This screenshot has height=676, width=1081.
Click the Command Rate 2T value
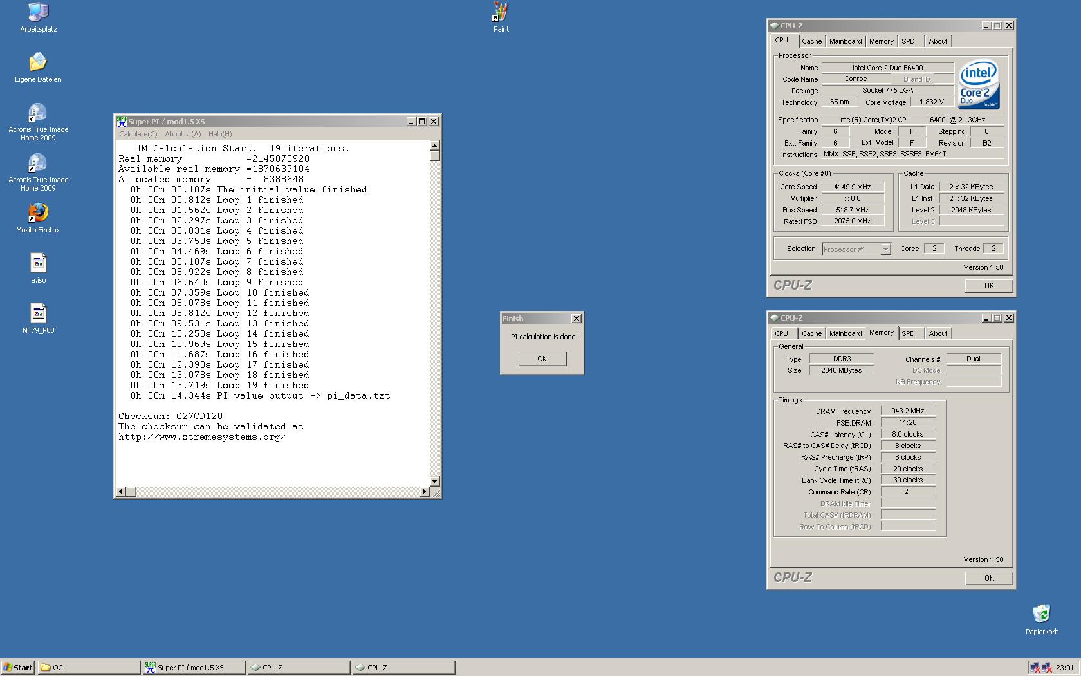908,491
